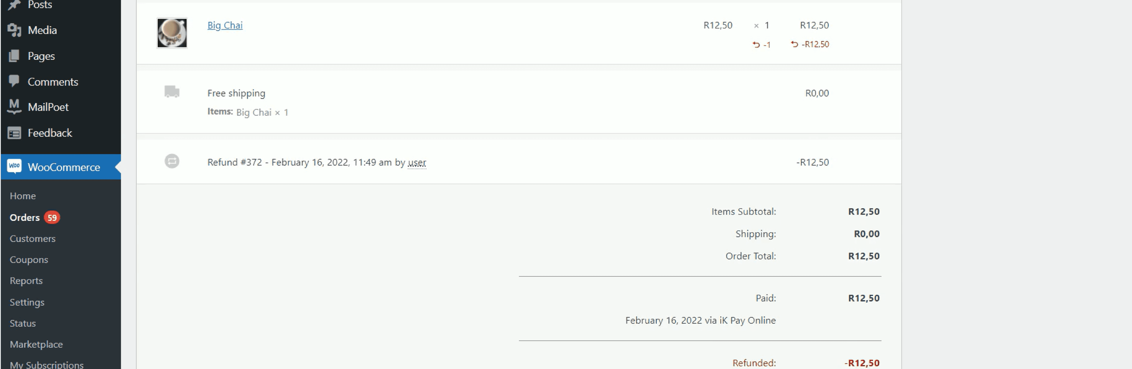The height and width of the screenshot is (369, 1132).
Task: Click the Media library icon in sidebar
Action: pyautogui.click(x=14, y=30)
